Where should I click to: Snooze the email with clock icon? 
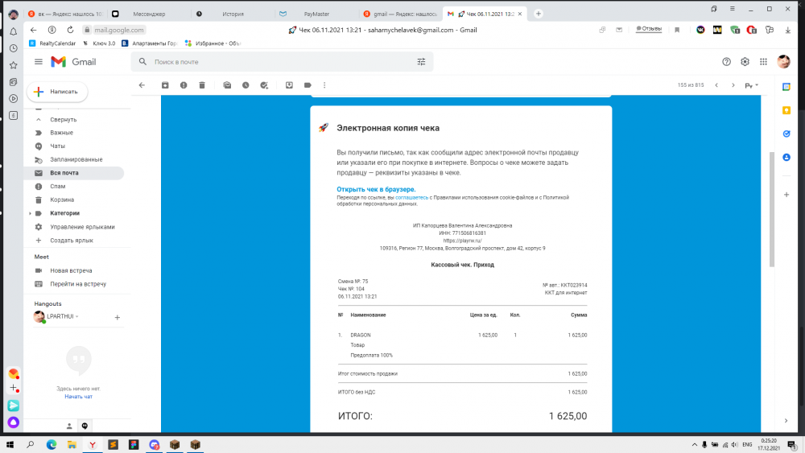tap(246, 85)
